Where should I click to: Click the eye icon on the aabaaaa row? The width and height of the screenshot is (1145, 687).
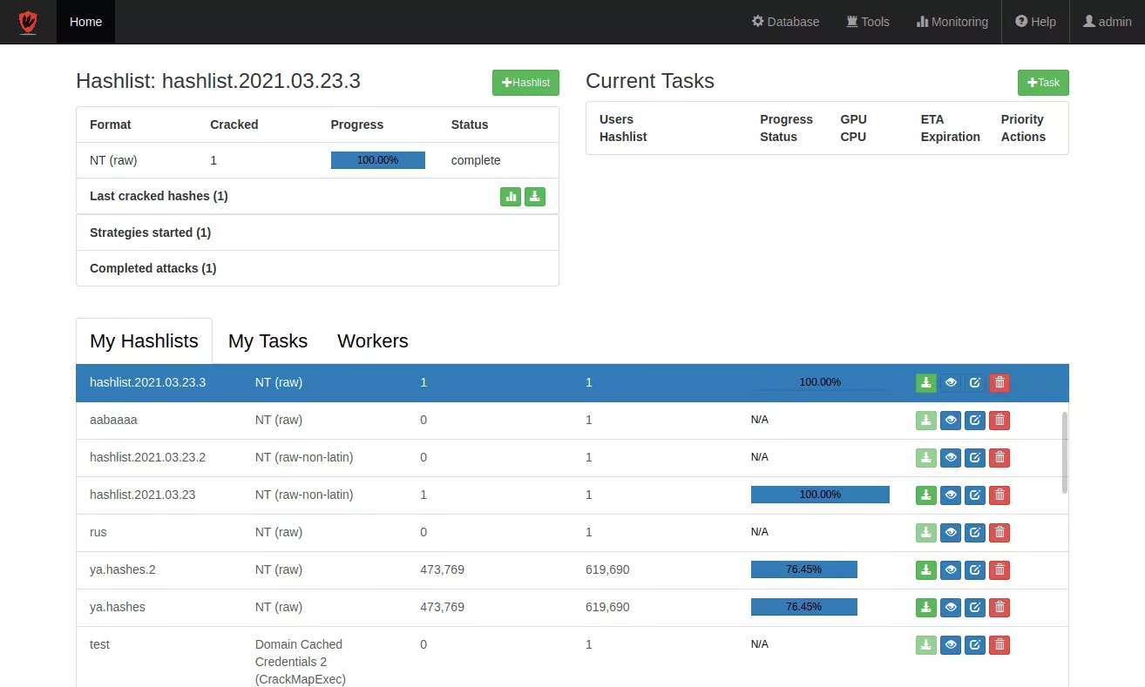coord(950,420)
